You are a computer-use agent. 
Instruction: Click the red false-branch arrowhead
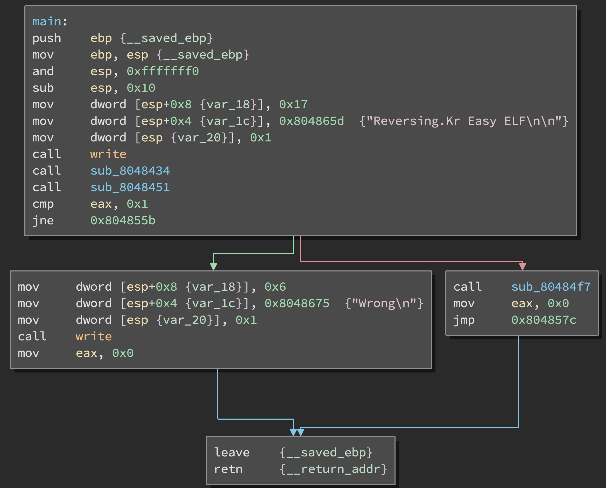[x=522, y=267]
